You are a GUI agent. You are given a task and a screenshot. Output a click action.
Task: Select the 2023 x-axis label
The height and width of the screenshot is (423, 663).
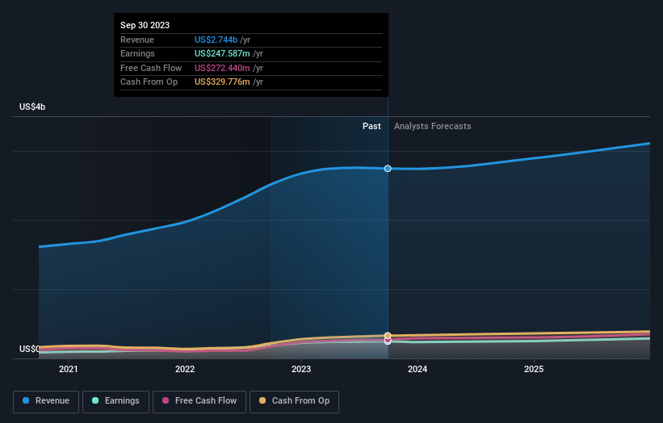pos(301,369)
